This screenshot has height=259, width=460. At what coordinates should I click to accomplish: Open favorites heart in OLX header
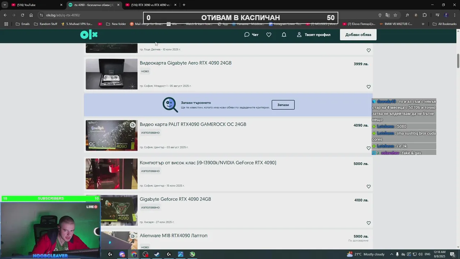269,35
